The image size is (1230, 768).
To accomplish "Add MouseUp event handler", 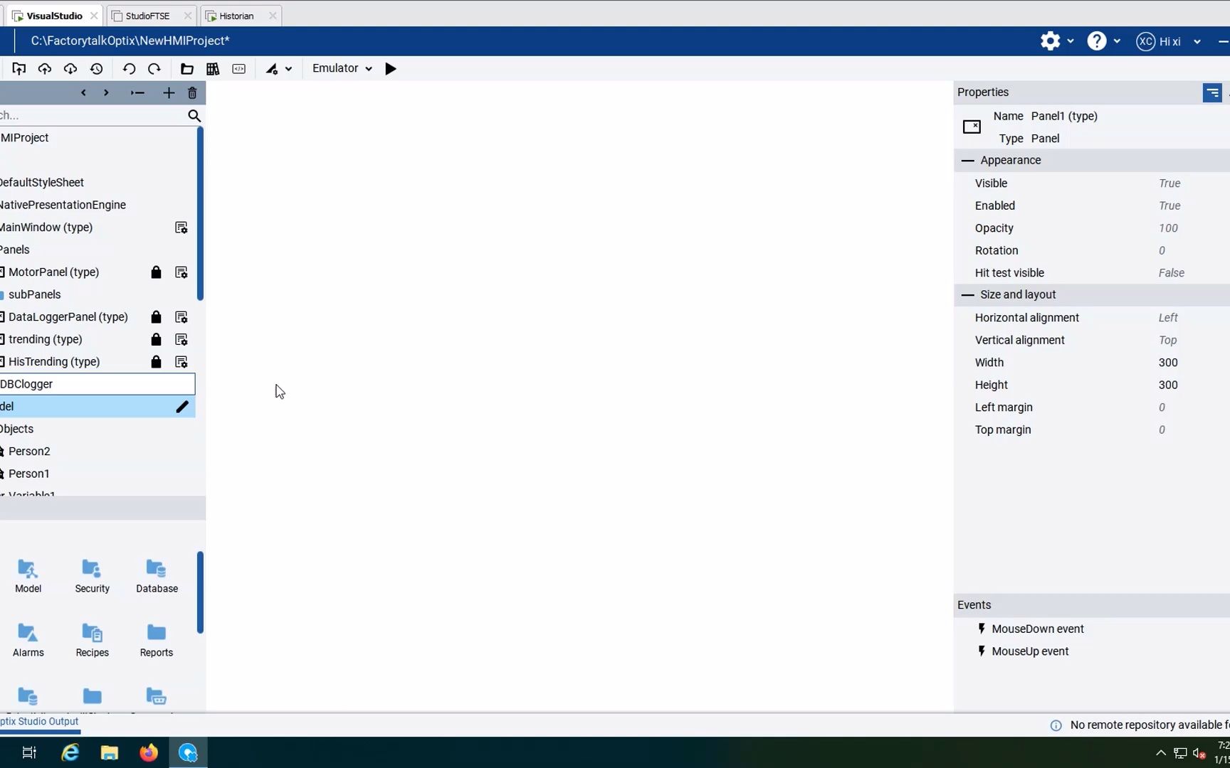I will point(1023,651).
